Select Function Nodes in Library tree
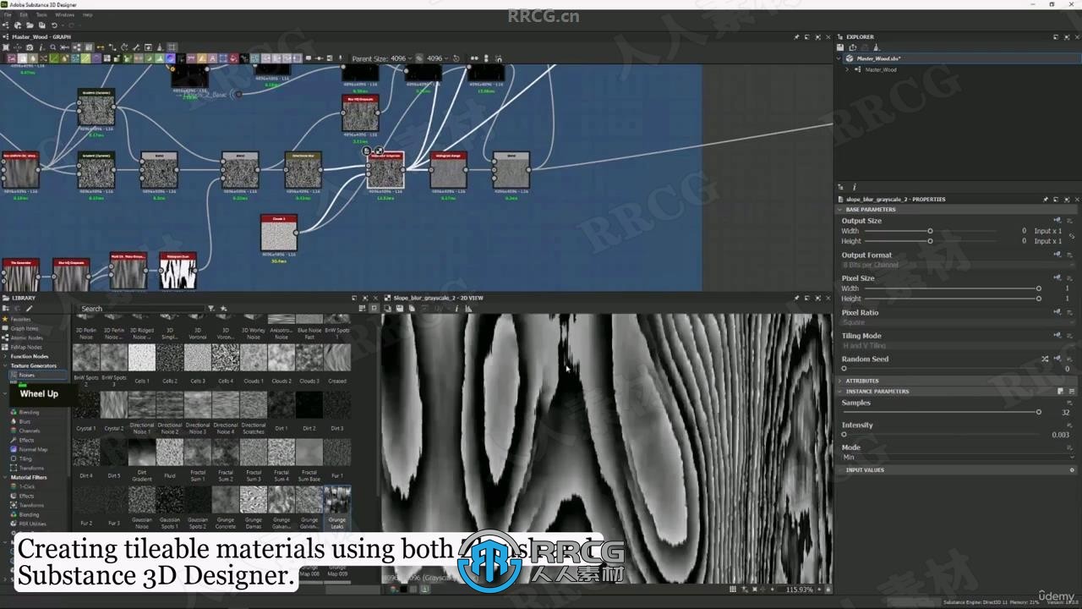The image size is (1082, 609). click(x=29, y=356)
